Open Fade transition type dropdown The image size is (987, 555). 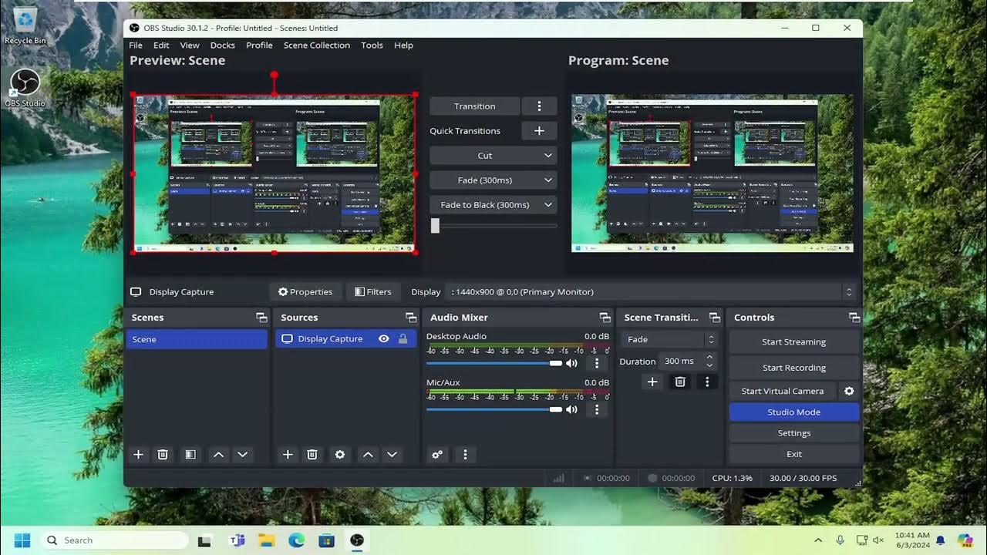[x=669, y=339]
